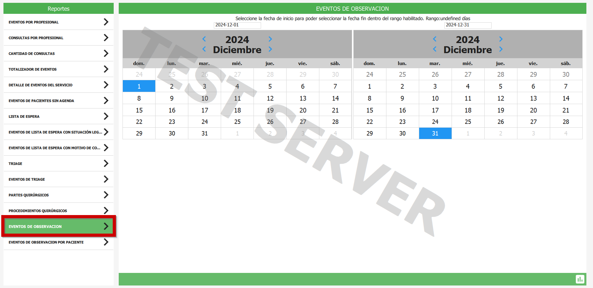Select December 20 in end calendar
Image resolution: width=593 pixels, height=288 pixels.
[533, 110]
